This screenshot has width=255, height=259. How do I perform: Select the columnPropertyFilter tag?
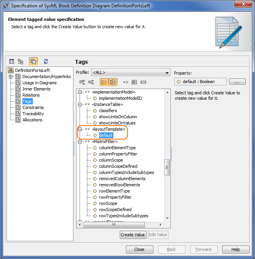tap(118, 154)
